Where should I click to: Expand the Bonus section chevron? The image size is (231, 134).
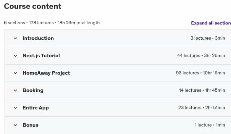[x=15, y=125]
